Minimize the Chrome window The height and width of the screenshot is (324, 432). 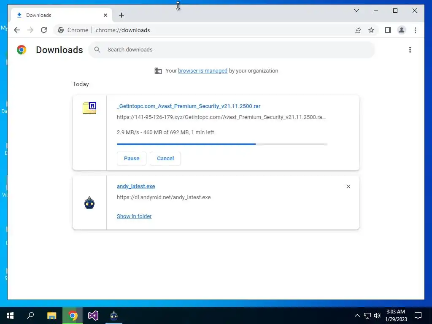(x=376, y=11)
